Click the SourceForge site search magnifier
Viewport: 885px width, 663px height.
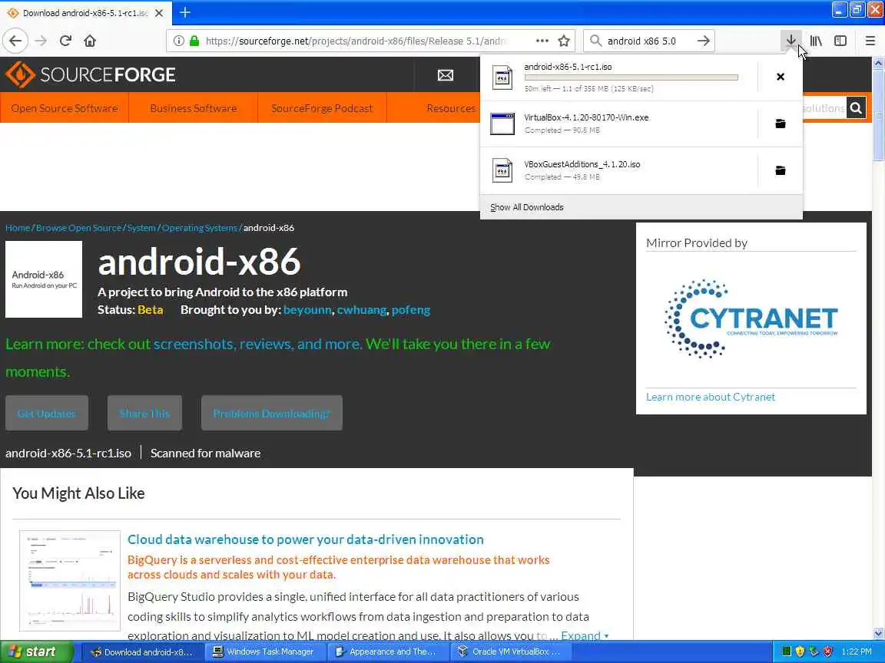click(x=856, y=107)
